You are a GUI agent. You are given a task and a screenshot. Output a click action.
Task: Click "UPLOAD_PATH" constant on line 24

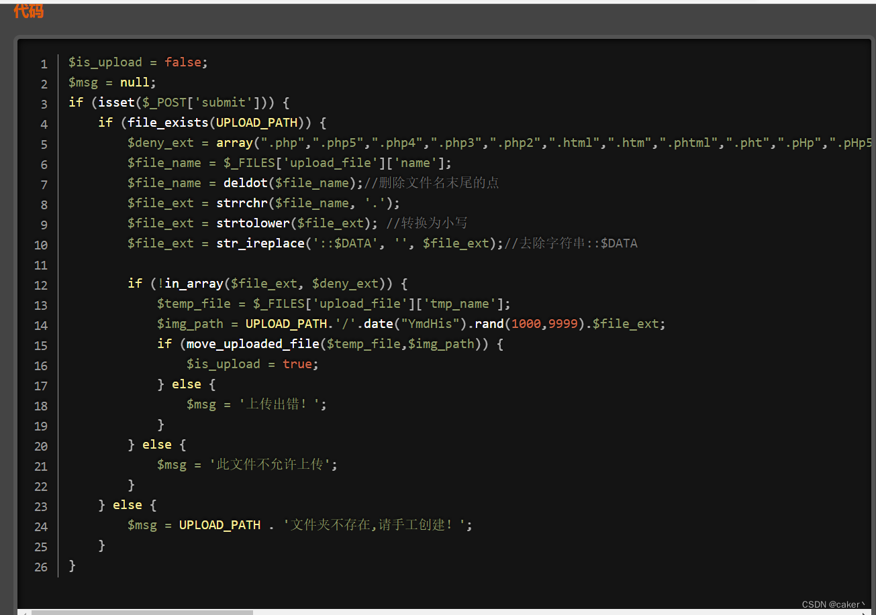220,525
